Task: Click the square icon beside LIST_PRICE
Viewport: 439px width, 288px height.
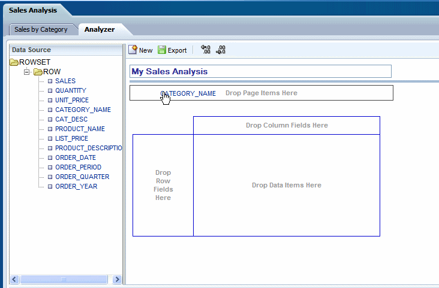Action: pos(50,138)
